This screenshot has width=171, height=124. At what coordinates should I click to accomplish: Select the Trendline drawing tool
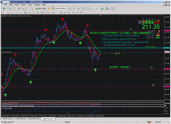coord(21,12)
